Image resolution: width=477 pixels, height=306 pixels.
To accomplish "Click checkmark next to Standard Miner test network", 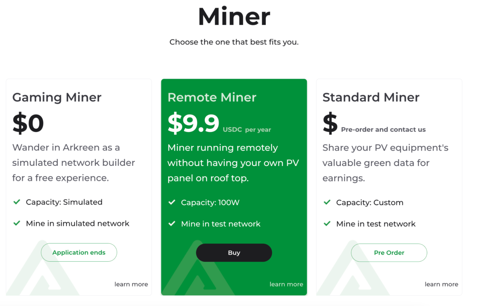I will [x=327, y=224].
